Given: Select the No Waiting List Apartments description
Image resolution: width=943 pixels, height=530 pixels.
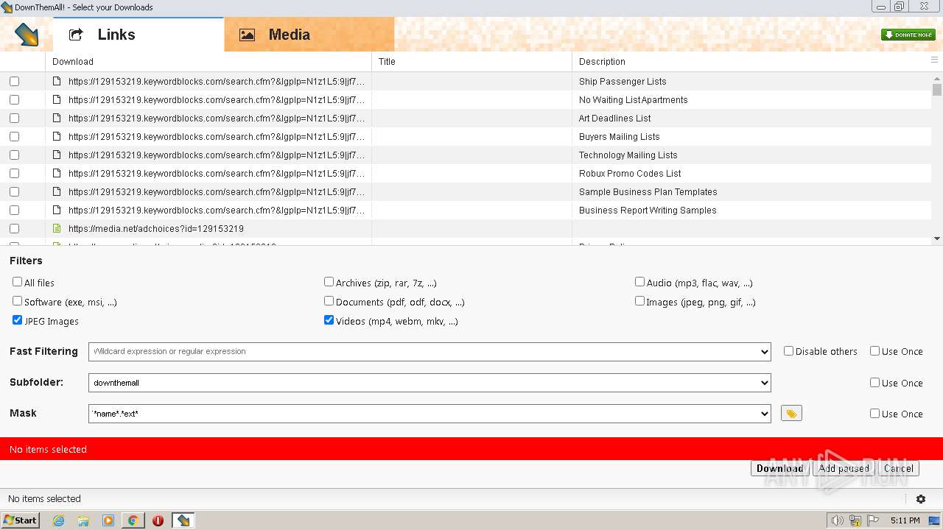Looking at the screenshot, I should tap(633, 99).
